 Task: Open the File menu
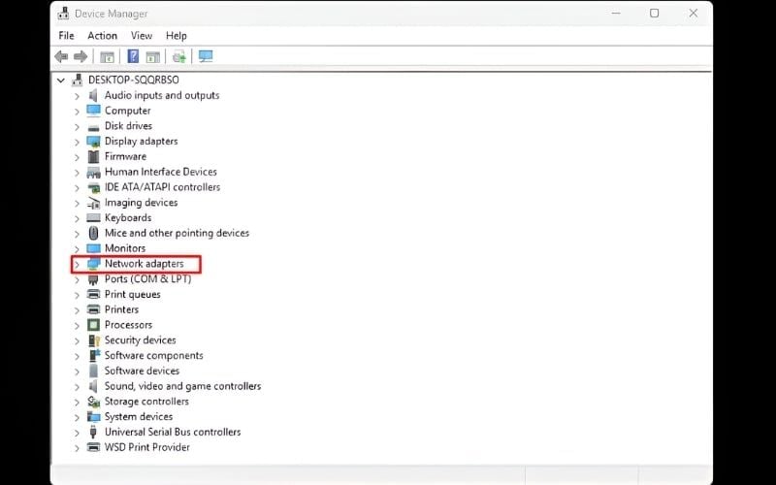click(x=66, y=36)
